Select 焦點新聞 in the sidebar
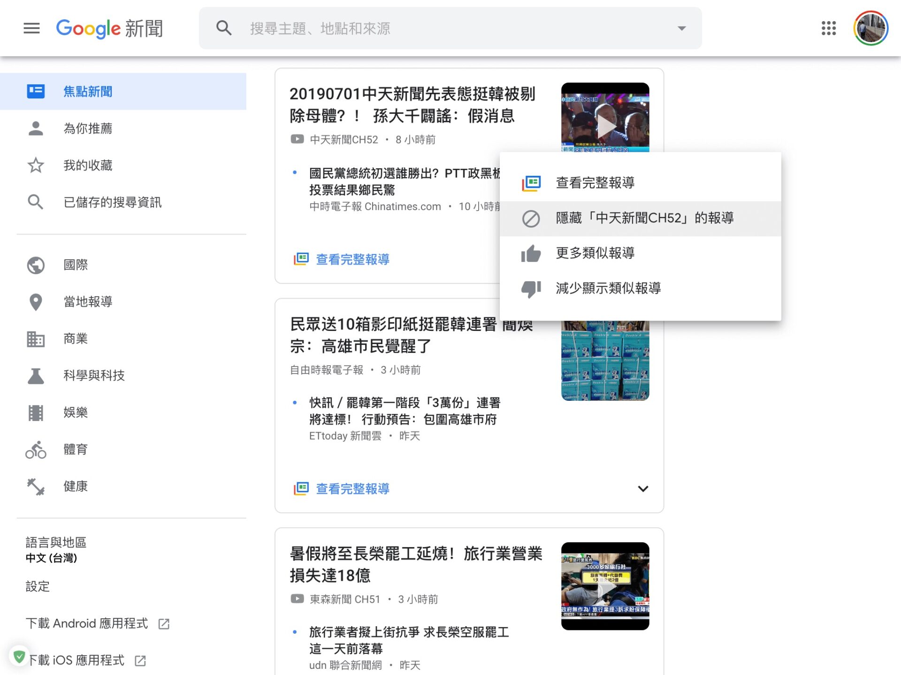The width and height of the screenshot is (901, 675). 123,91
